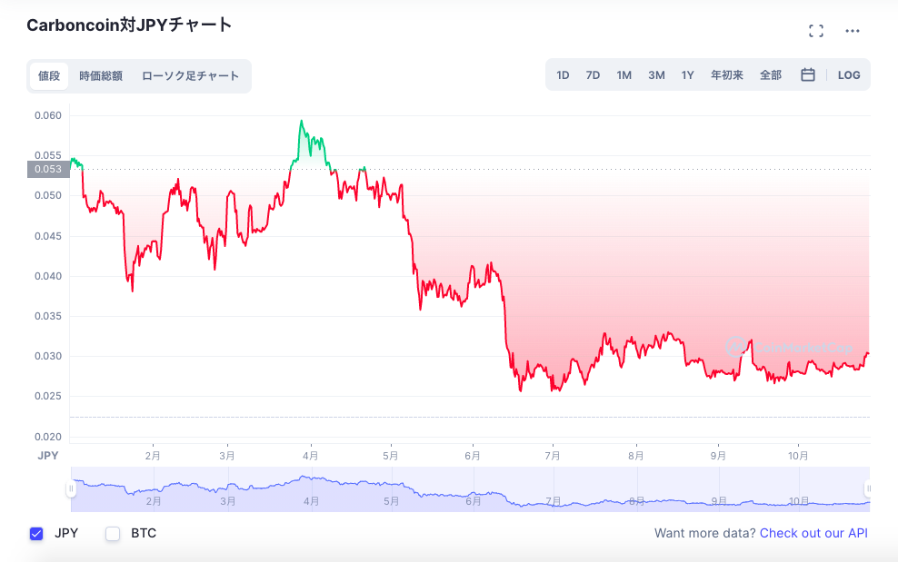Expand the chart to fullscreen view
Image resolution: width=898 pixels, height=562 pixels.
tap(815, 30)
